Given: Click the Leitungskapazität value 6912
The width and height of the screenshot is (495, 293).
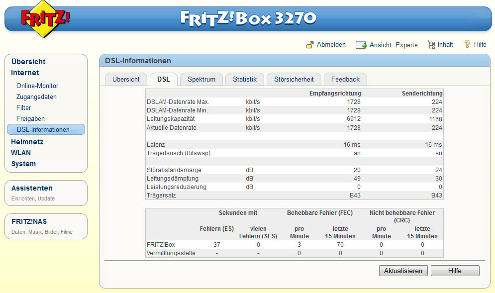Looking at the screenshot, I should (354, 119).
